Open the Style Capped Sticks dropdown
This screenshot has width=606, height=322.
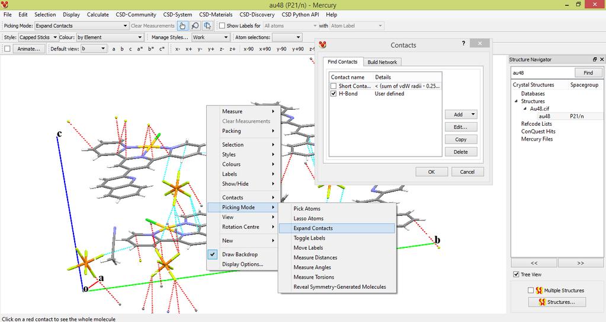click(39, 37)
